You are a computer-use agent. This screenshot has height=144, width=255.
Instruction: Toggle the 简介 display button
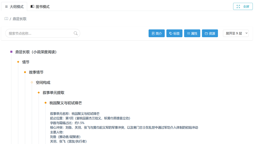(x=157, y=33)
